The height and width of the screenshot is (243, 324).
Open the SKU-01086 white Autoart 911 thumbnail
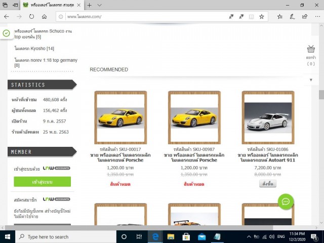[268, 117]
